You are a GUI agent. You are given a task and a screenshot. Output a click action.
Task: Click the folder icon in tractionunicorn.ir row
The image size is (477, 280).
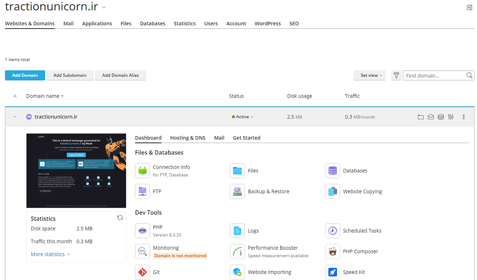click(x=421, y=117)
